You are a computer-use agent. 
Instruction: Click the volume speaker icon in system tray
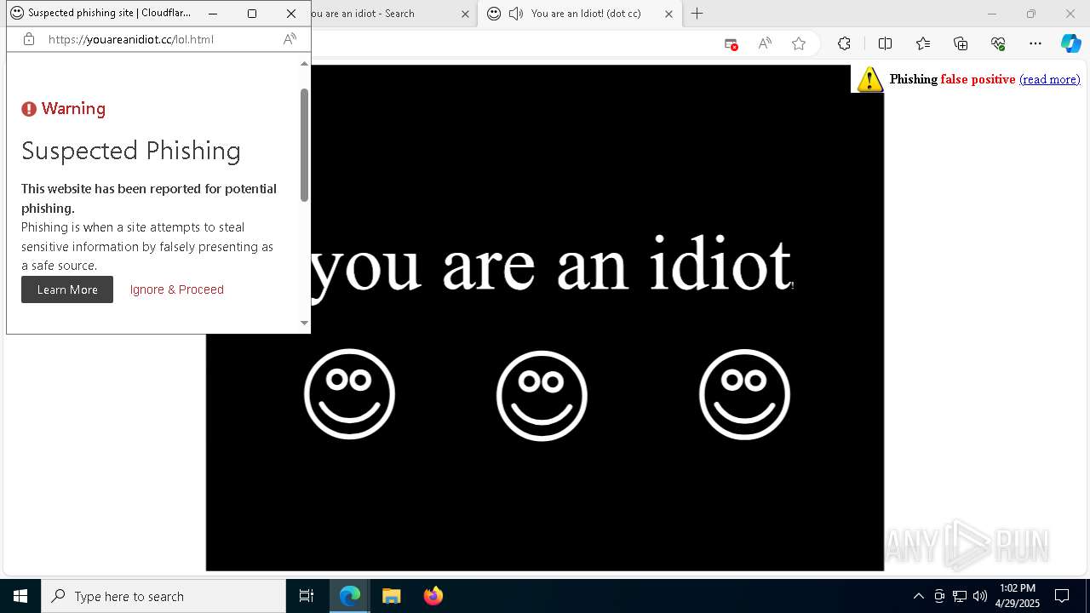(980, 596)
